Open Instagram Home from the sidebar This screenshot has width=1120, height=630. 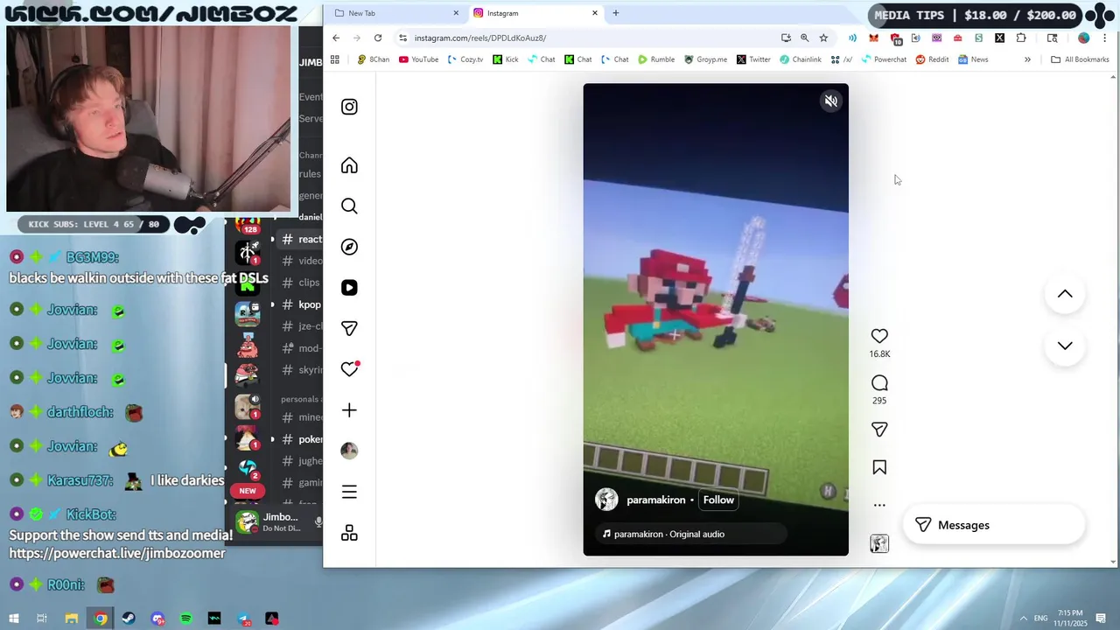click(x=349, y=165)
